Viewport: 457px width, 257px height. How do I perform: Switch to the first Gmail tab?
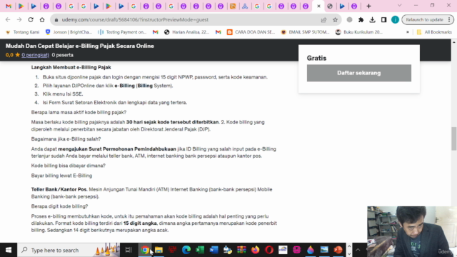(x=9, y=6)
